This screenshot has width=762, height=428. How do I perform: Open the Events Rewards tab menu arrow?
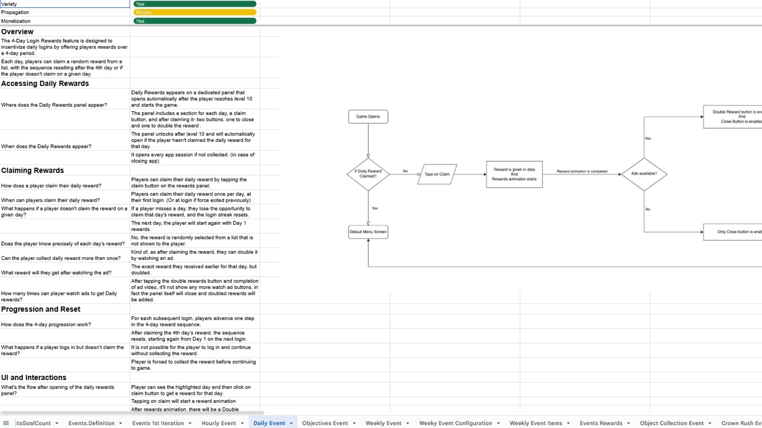(x=629, y=423)
